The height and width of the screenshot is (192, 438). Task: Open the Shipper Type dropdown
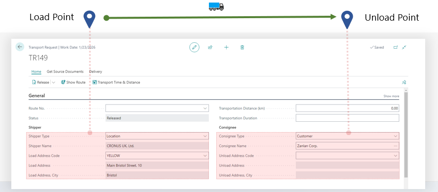pos(205,136)
